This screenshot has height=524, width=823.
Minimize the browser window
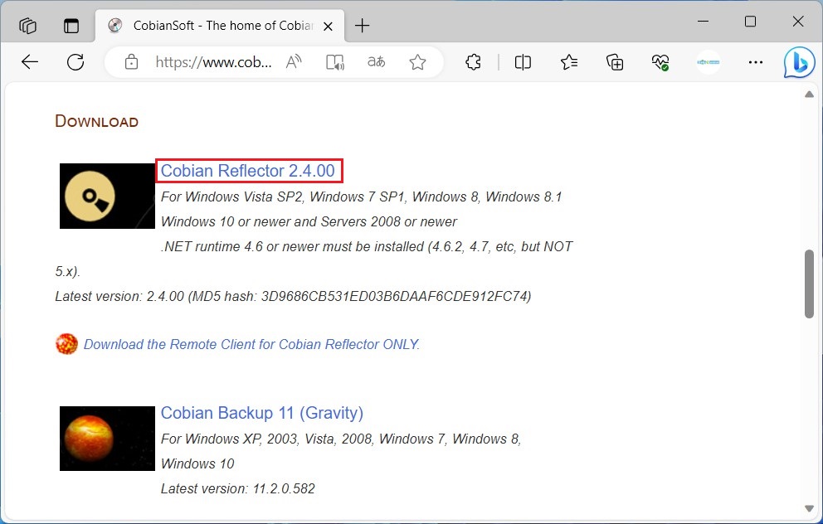[x=703, y=22]
